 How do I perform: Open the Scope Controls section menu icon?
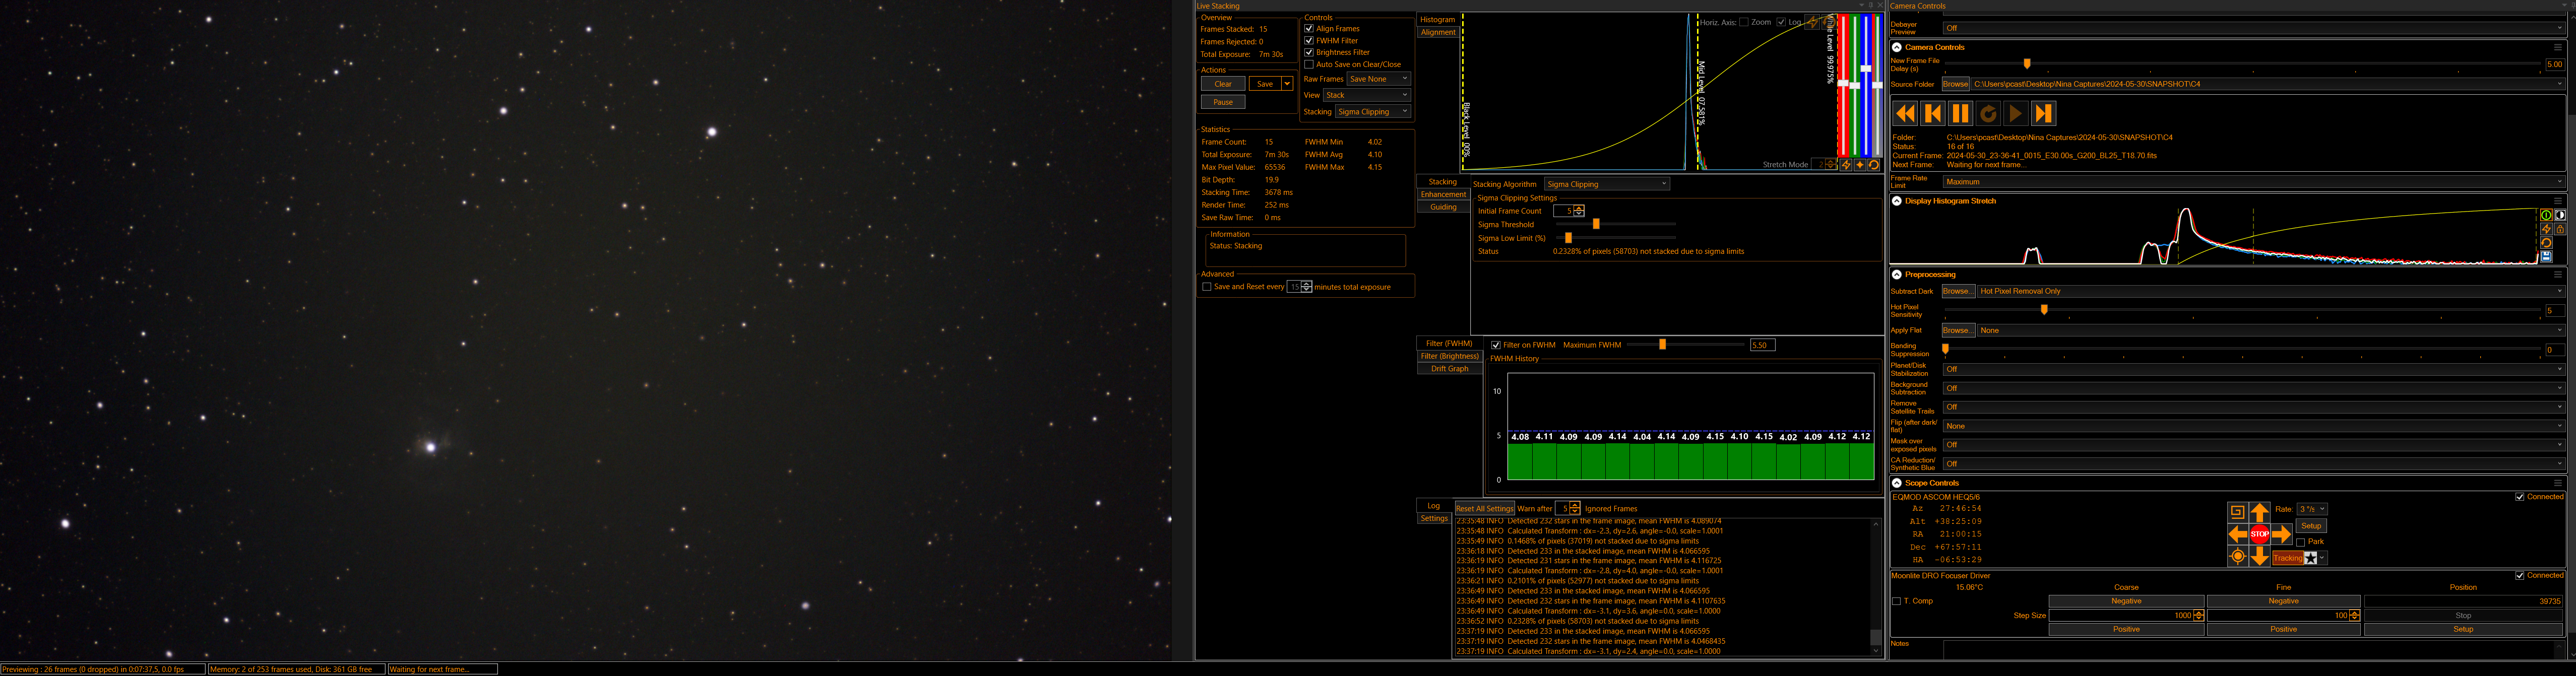(x=2559, y=483)
